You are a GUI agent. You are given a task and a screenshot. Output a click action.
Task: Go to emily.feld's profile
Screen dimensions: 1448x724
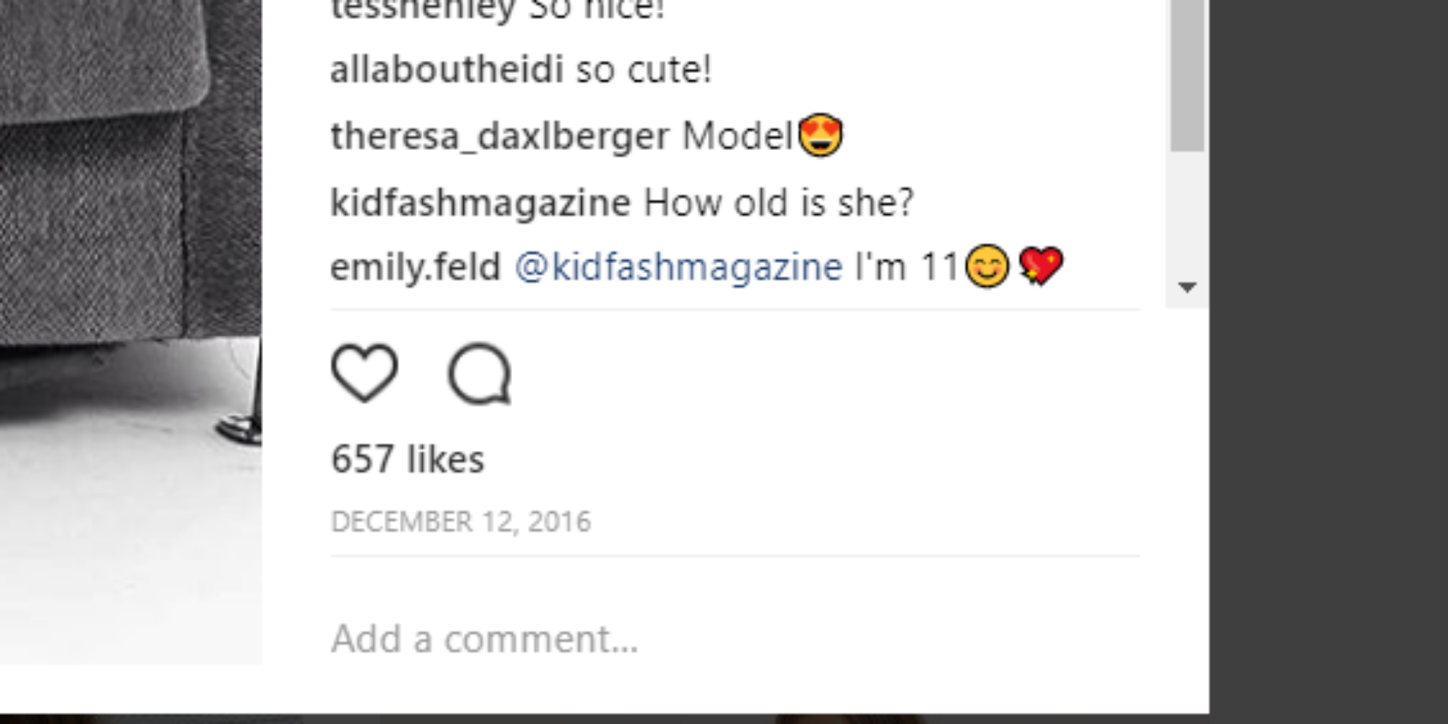(x=415, y=267)
